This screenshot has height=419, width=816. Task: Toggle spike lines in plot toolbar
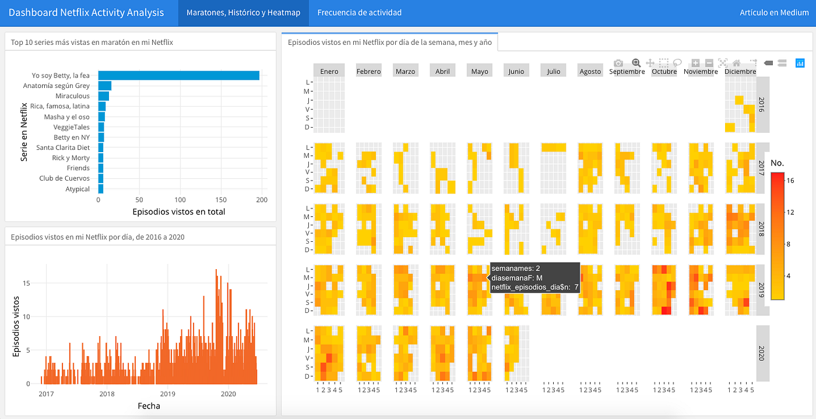coord(752,62)
